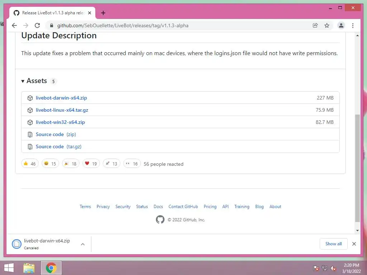The height and width of the screenshot is (275, 367).
Task: Click the GitHub favicon in the tab
Action: (16, 13)
